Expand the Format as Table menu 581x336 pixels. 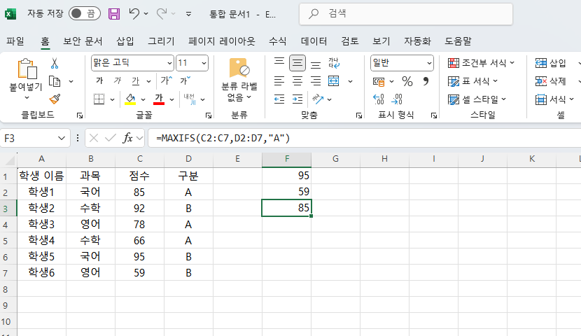[472, 81]
